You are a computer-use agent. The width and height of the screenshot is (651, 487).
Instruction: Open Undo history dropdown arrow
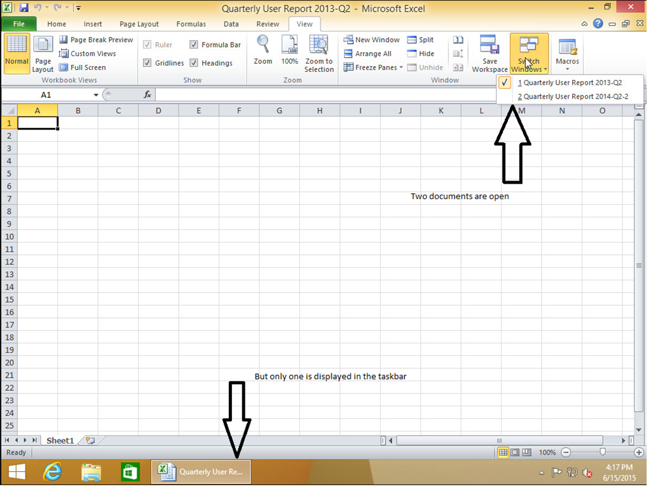point(46,8)
